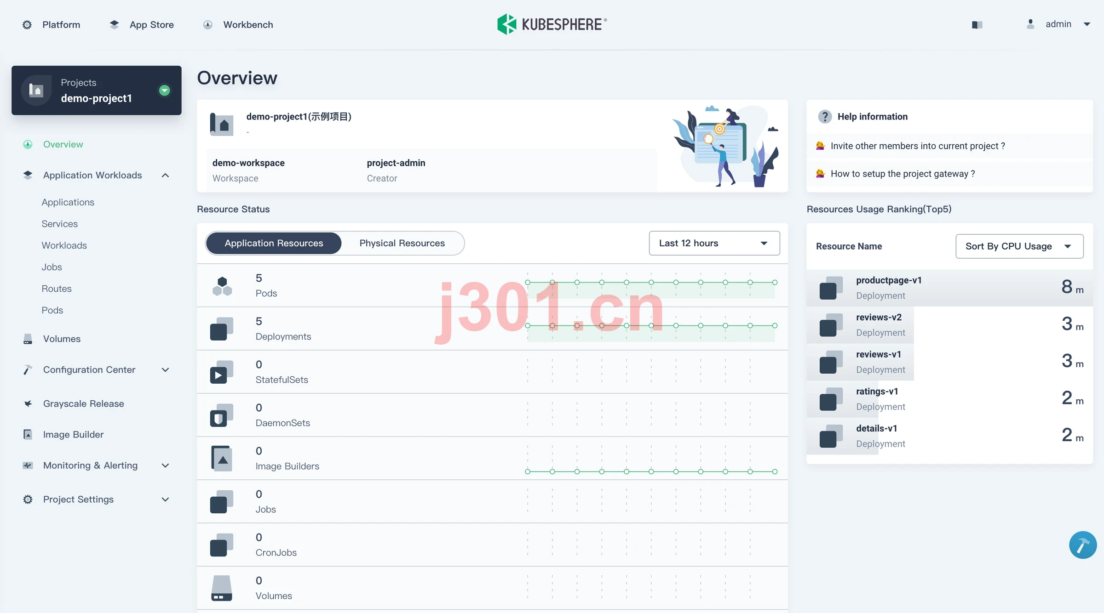Click the Configuration Center hammer icon
The width and height of the screenshot is (1104, 613).
click(x=28, y=370)
